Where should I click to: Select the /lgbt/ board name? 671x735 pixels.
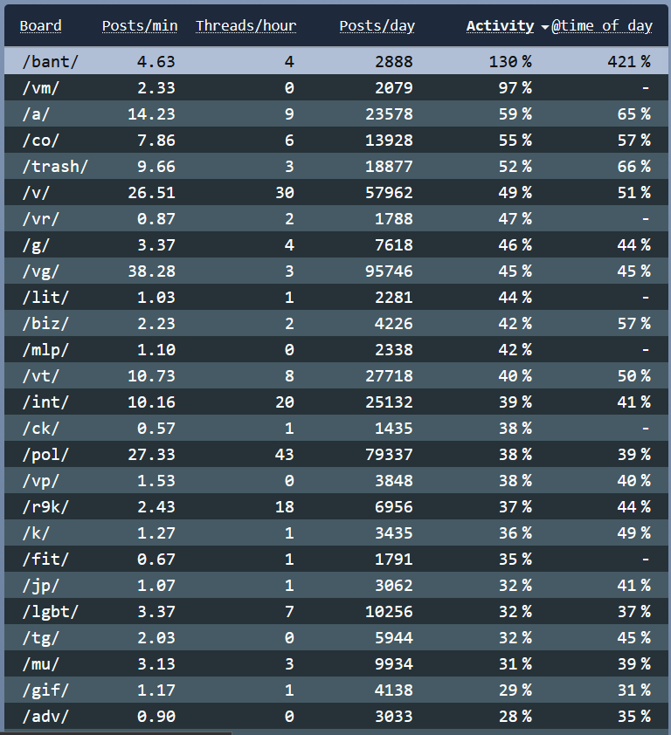50,612
